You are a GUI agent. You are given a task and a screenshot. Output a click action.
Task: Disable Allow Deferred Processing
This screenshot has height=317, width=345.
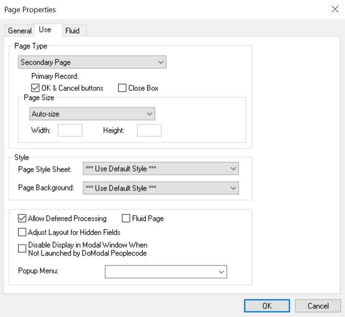pos(22,218)
